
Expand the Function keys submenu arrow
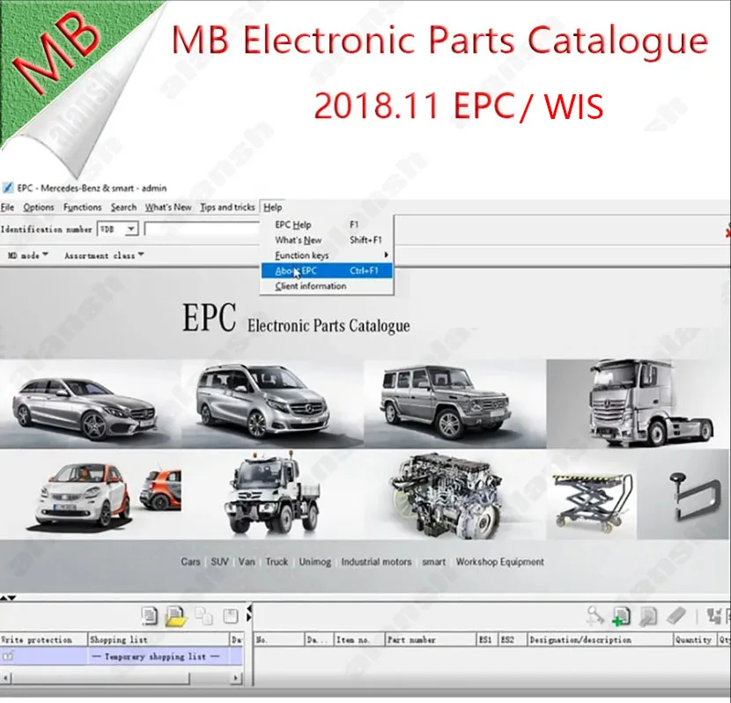pos(386,255)
